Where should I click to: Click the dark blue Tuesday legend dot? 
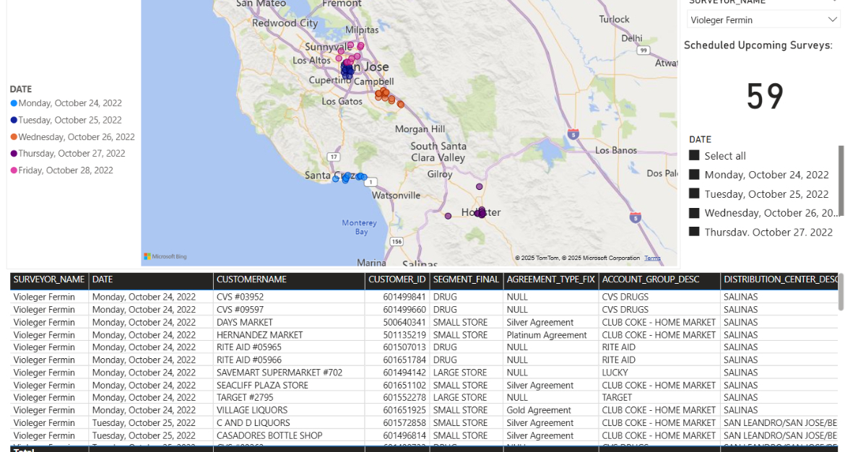click(x=14, y=121)
